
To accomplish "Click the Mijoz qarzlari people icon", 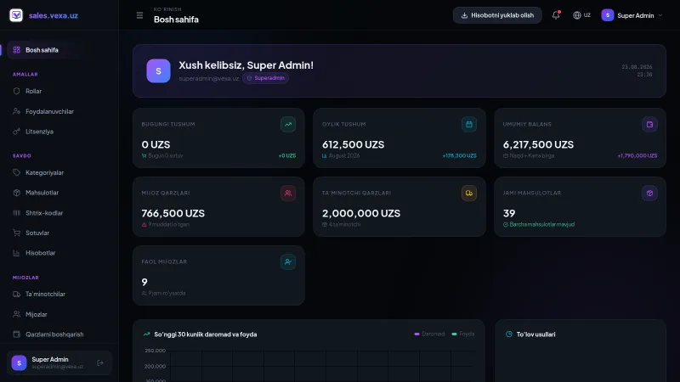I will 288,194.
